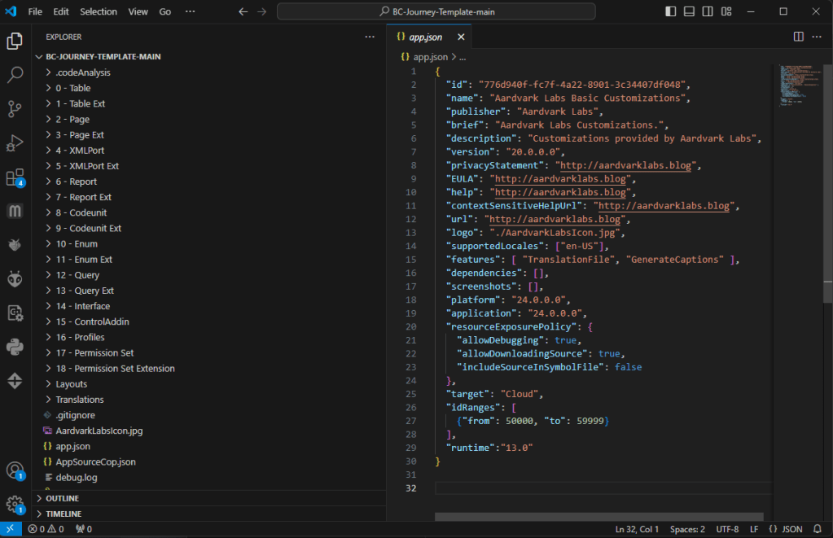Open the Source Control view
Screen dimensions: 833x538
click(x=15, y=109)
